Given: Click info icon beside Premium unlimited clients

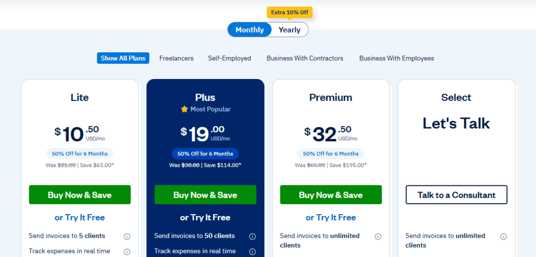Looking at the screenshot, I should coord(378,236).
